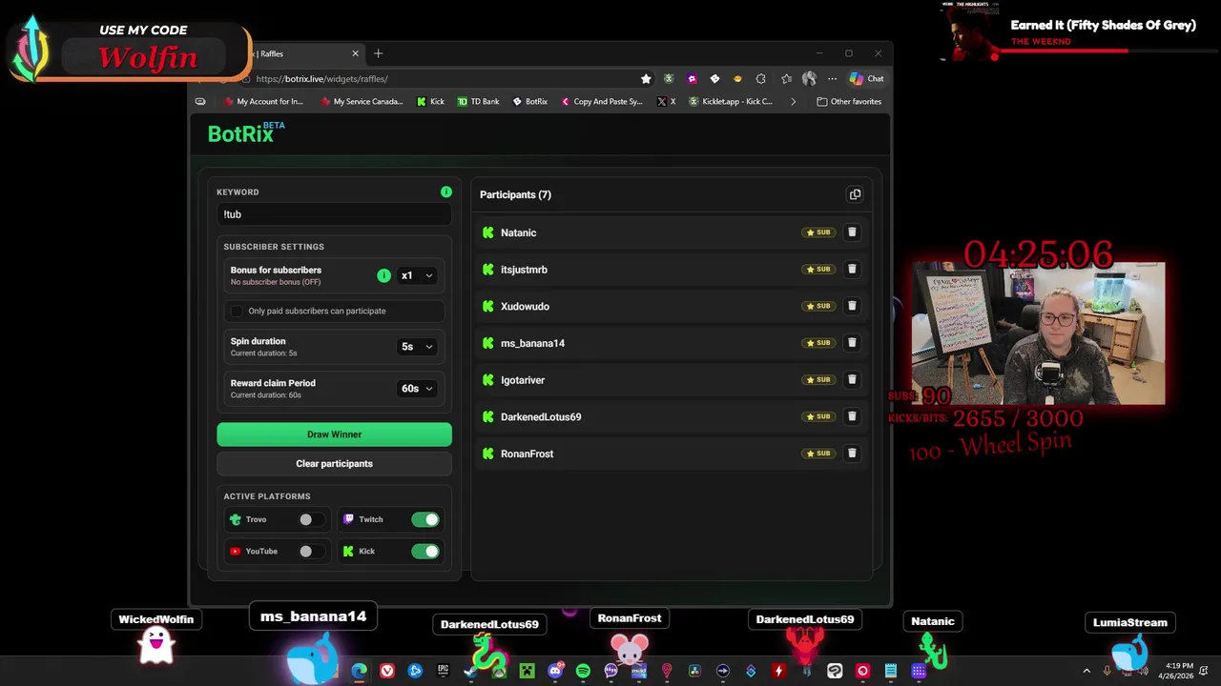
Task: Select participant name Igotariver
Action: point(523,380)
